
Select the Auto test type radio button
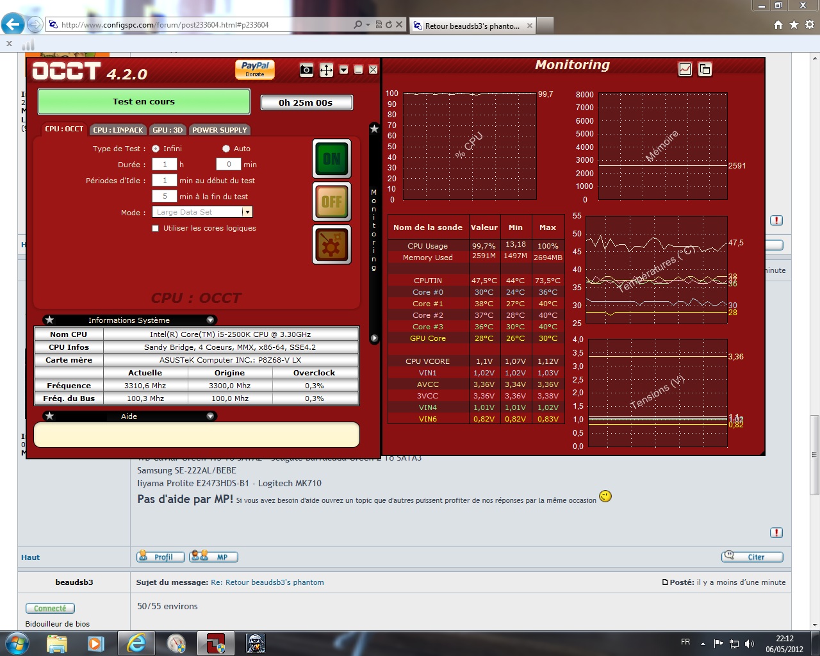click(x=226, y=149)
